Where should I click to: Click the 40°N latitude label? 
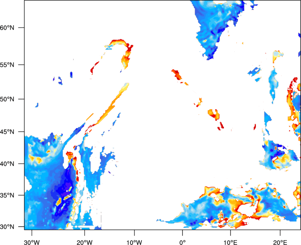(7, 164)
